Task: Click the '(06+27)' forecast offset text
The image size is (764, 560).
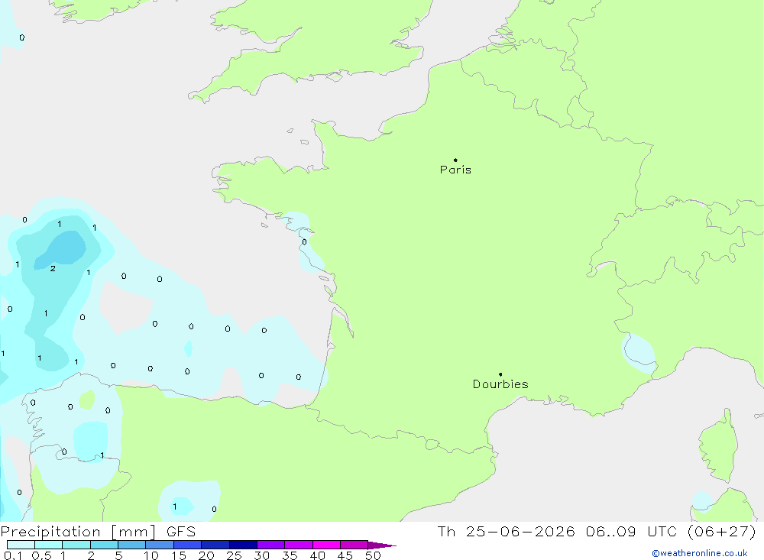Action: coord(722,531)
